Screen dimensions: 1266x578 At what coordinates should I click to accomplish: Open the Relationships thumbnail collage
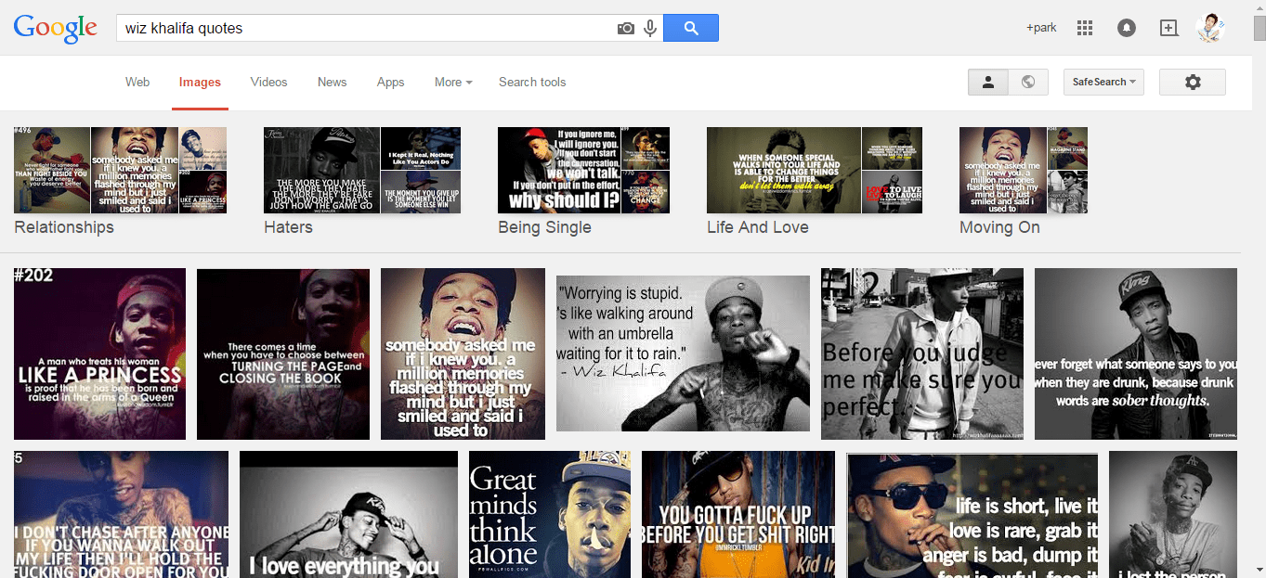tap(120, 171)
